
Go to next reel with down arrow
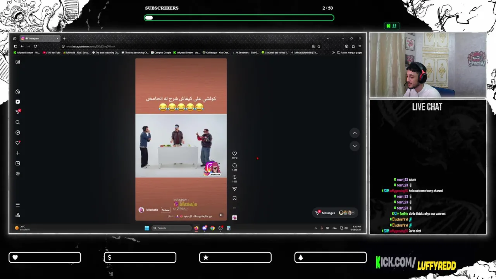pos(354,146)
